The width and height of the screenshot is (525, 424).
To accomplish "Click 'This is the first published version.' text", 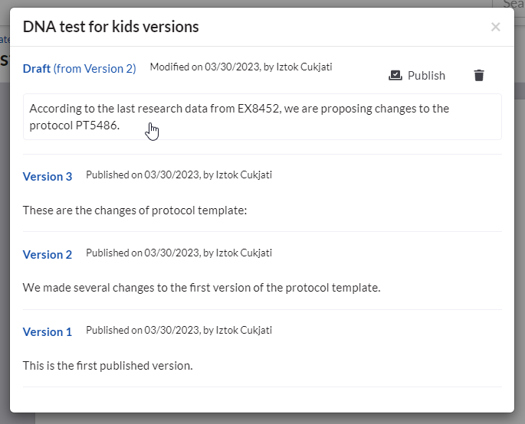I will pyautogui.click(x=107, y=366).
